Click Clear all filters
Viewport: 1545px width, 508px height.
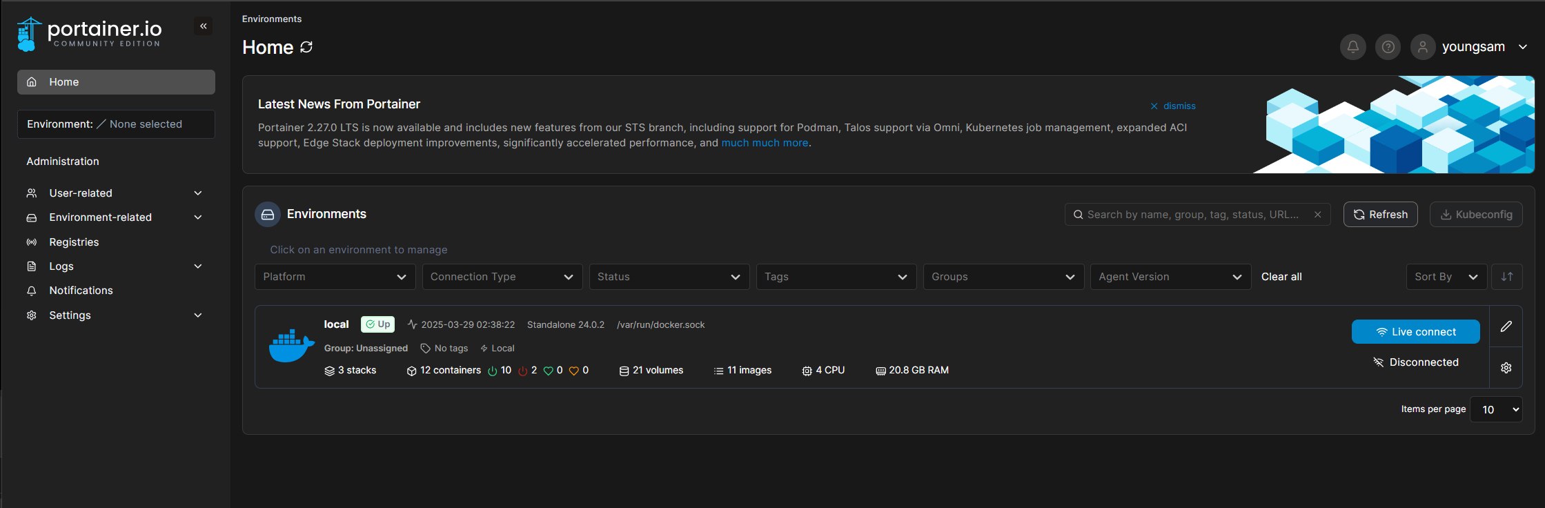(1281, 277)
